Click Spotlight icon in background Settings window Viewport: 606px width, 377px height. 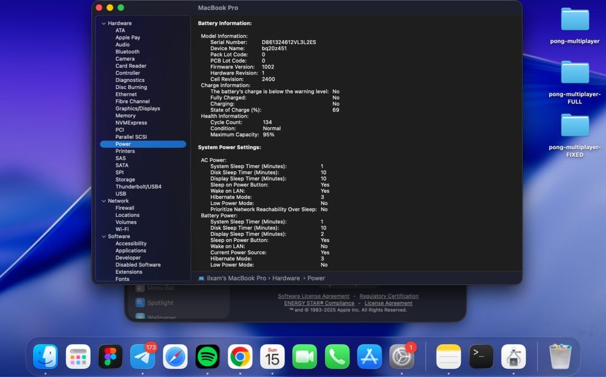coord(140,303)
